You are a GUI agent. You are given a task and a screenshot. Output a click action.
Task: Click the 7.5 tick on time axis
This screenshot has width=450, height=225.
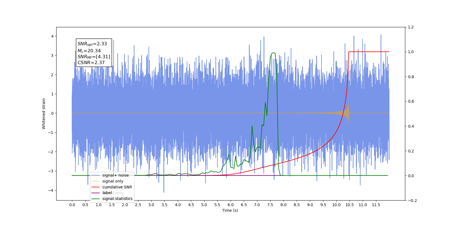270,205
